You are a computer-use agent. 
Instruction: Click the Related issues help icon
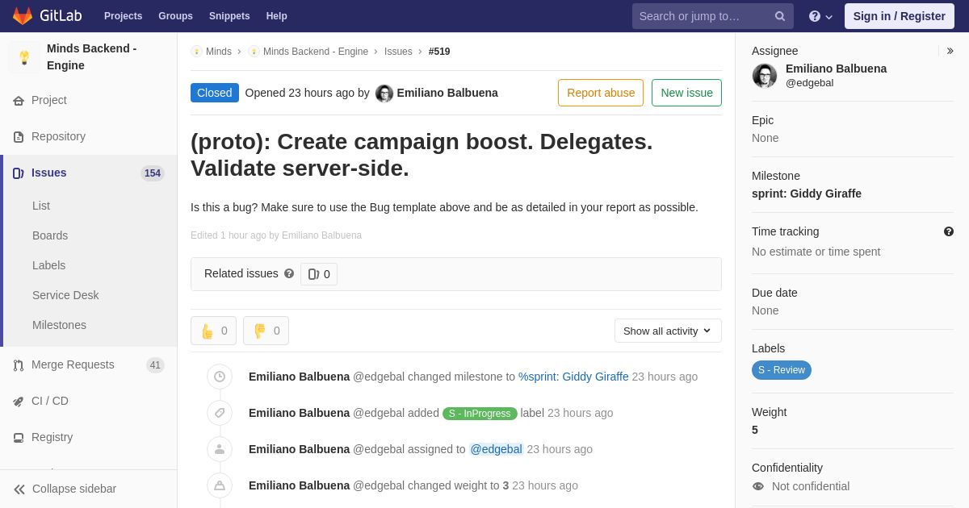coord(289,273)
